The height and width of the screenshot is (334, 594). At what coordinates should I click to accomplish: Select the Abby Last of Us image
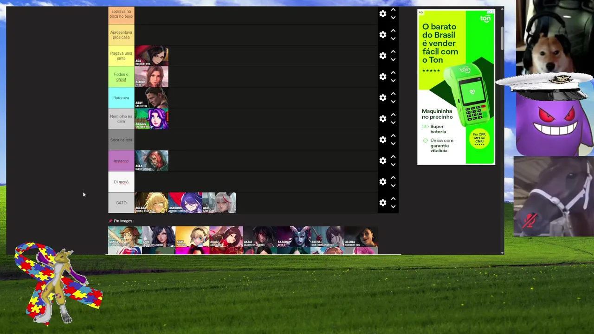[151, 98]
